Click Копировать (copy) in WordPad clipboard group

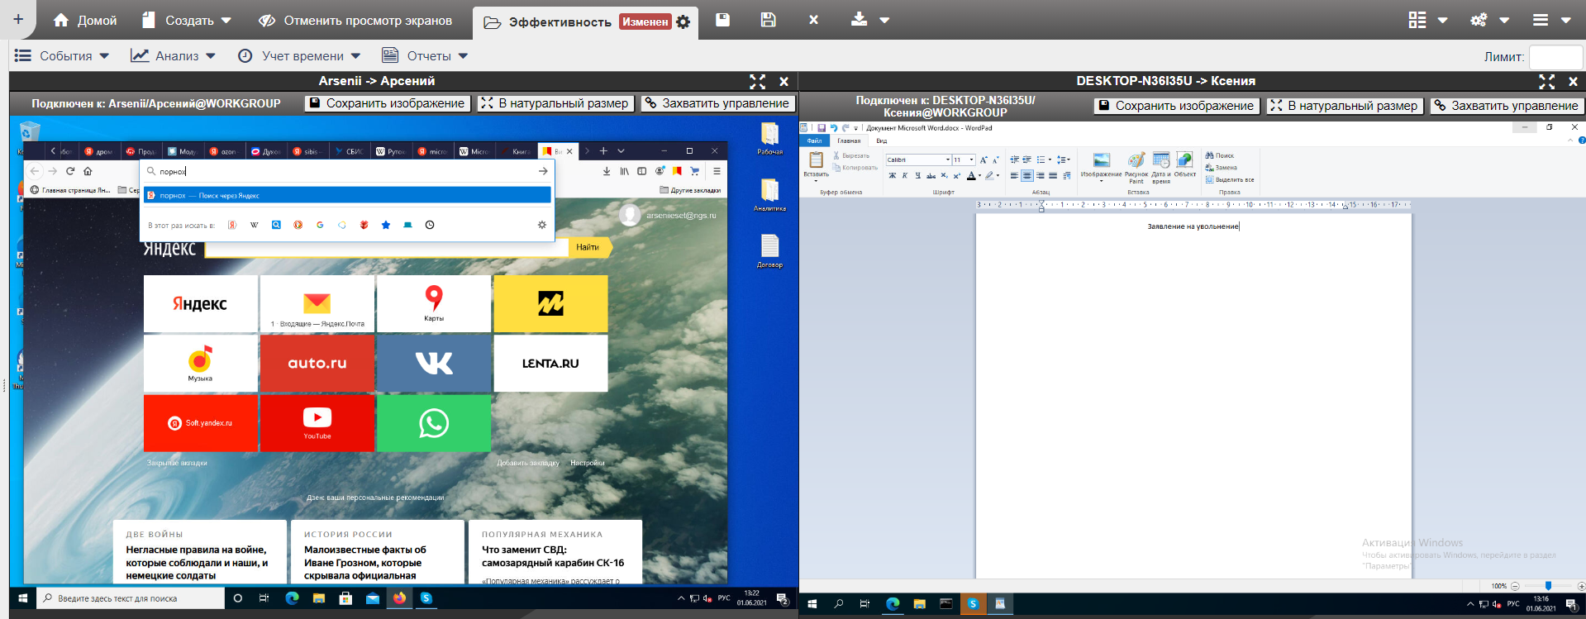point(855,168)
